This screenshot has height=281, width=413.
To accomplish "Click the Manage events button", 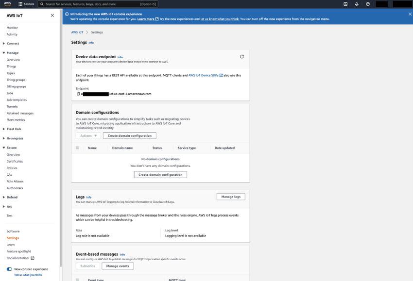I will [x=118, y=266].
